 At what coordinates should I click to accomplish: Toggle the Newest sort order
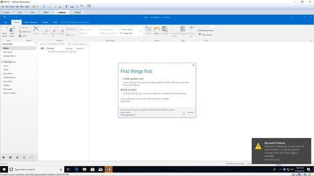tap(80, 48)
